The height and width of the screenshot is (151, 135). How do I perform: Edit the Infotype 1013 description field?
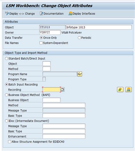[99, 27]
